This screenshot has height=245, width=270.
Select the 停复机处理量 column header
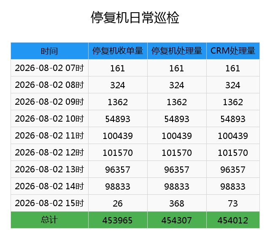coord(177,51)
